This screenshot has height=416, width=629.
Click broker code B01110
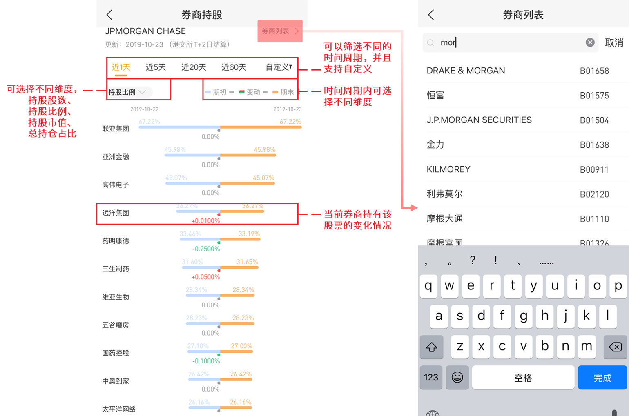pos(594,219)
